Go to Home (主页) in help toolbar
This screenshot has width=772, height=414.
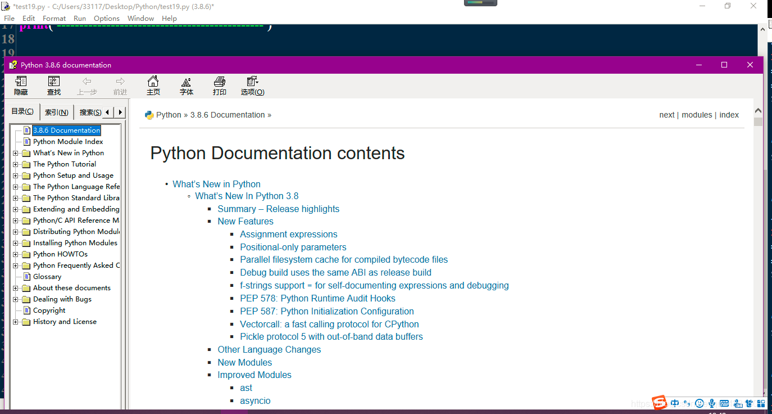click(153, 82)
